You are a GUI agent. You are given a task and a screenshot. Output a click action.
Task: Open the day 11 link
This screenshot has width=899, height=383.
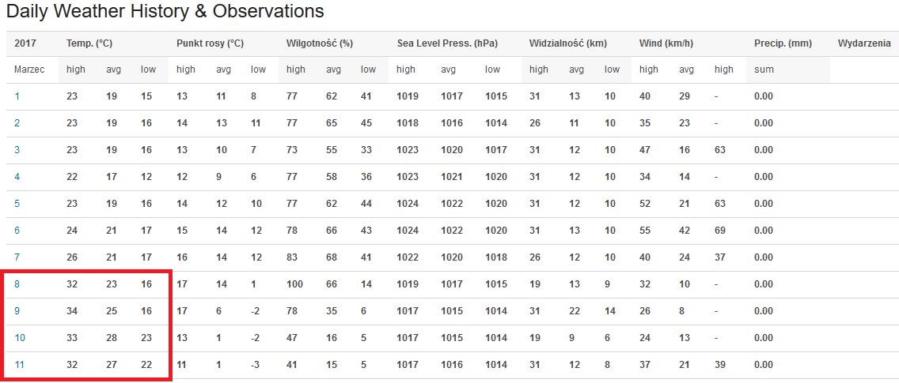click(20, 365)
